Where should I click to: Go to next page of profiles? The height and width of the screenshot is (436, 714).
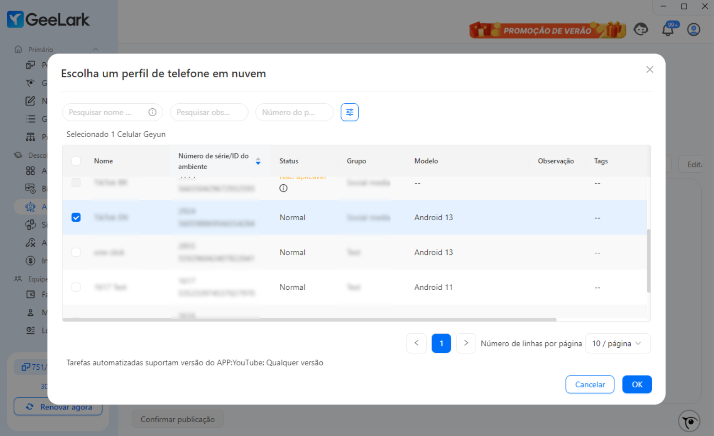pyautogui.click(x=466, y=343)
